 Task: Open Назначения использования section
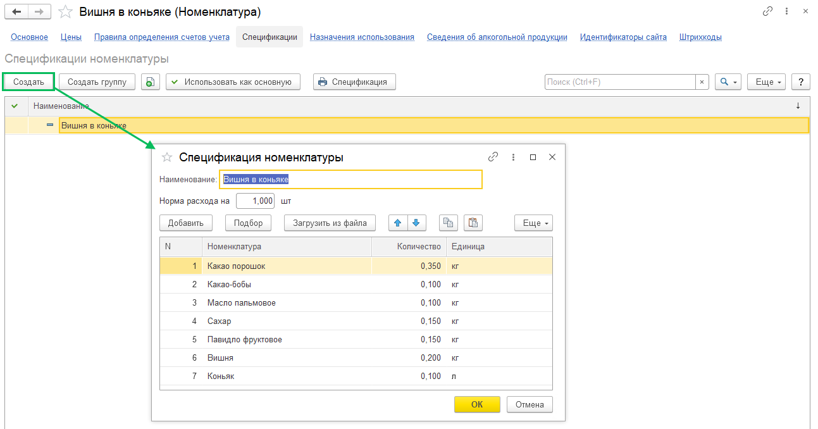tap(362, 37)
